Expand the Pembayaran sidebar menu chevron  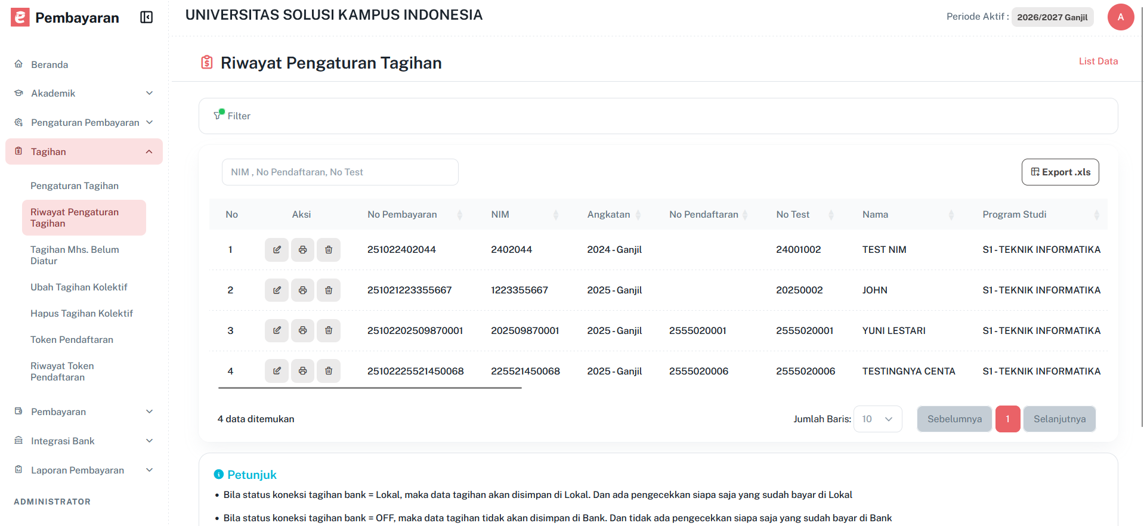149,411
